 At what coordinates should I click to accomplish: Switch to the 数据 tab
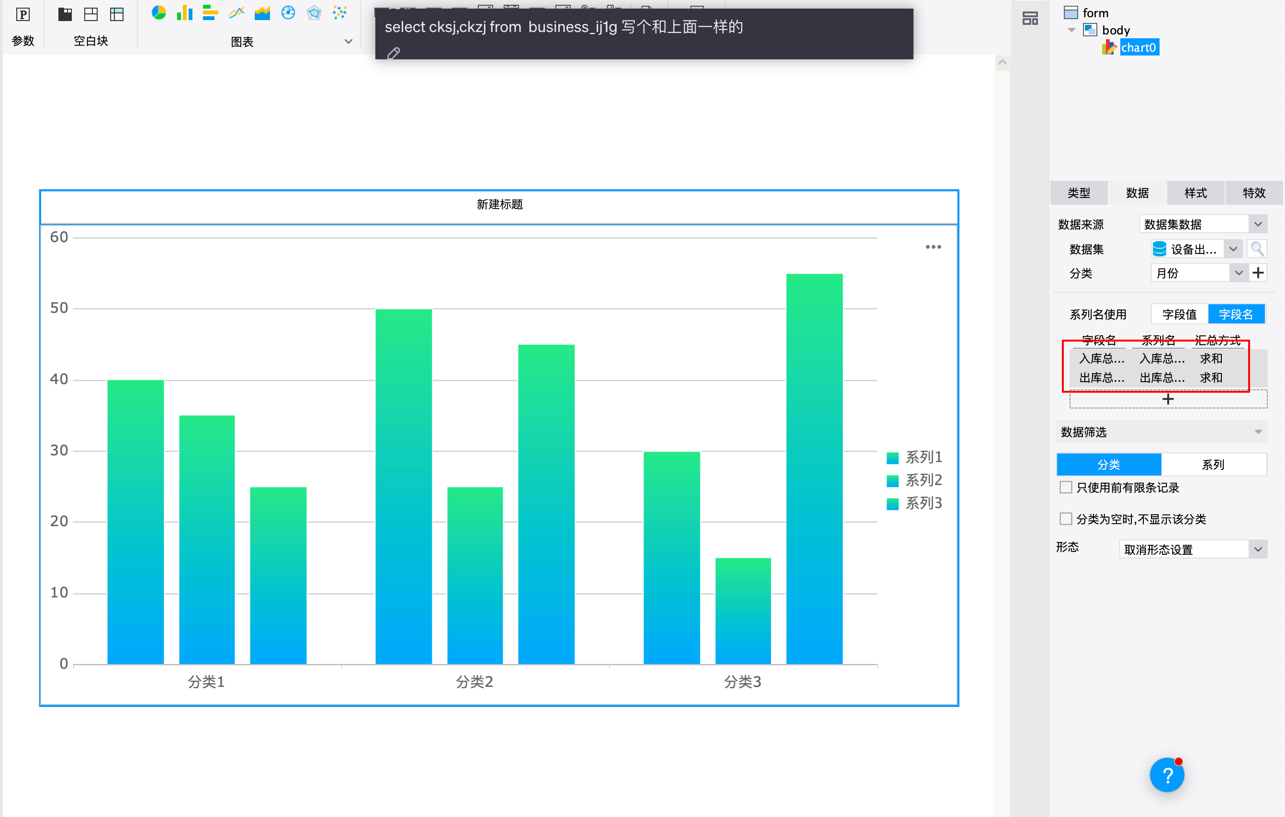click(x=1137, y=193)
